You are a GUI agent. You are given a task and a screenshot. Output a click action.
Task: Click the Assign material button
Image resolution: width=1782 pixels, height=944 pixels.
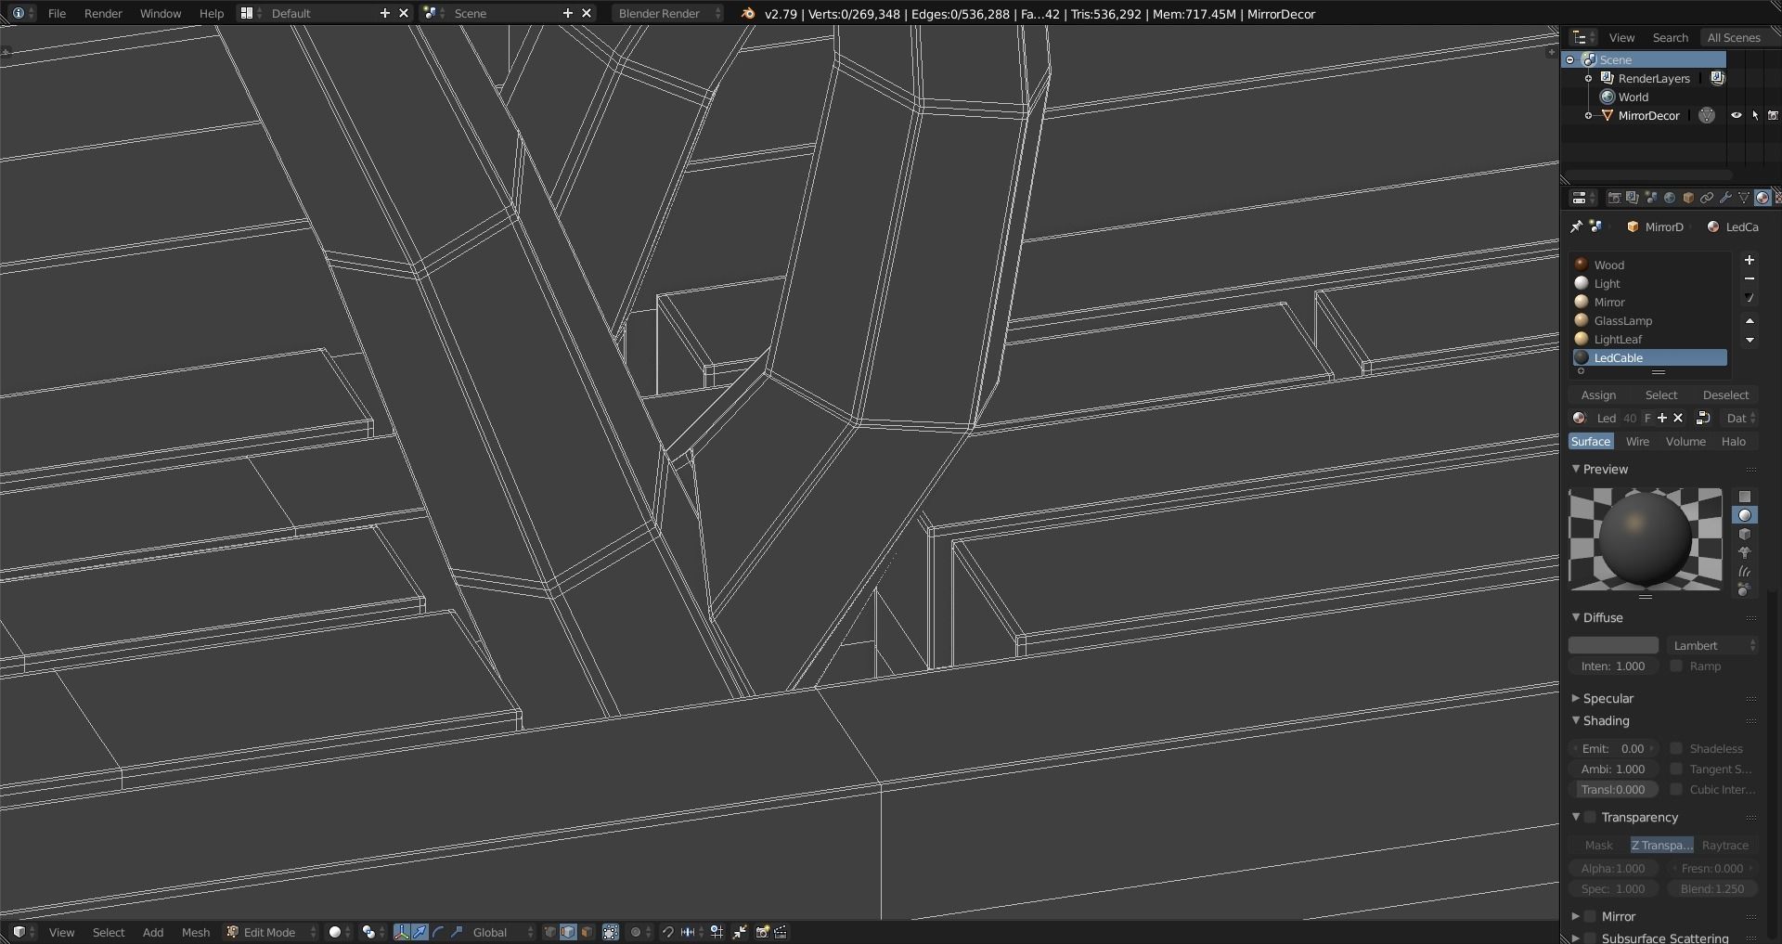point(1598,394)
